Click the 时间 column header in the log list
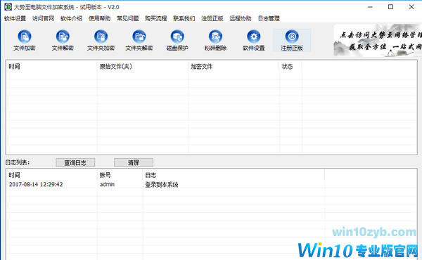Screen dimensions: 422x260 (51, 175)
